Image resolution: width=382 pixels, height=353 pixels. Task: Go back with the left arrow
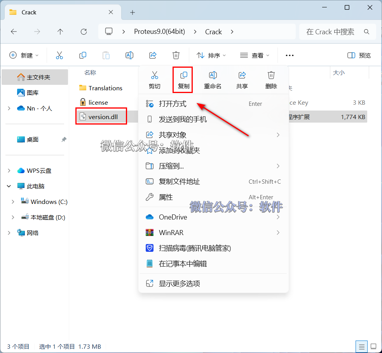pyautogui.click(x=14, y=32)
